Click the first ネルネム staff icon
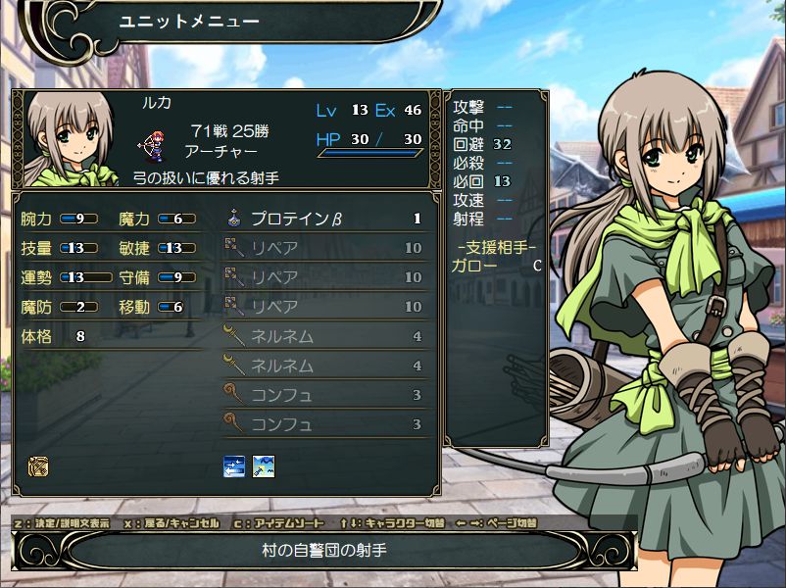The image size is (786, 588). 234,336
